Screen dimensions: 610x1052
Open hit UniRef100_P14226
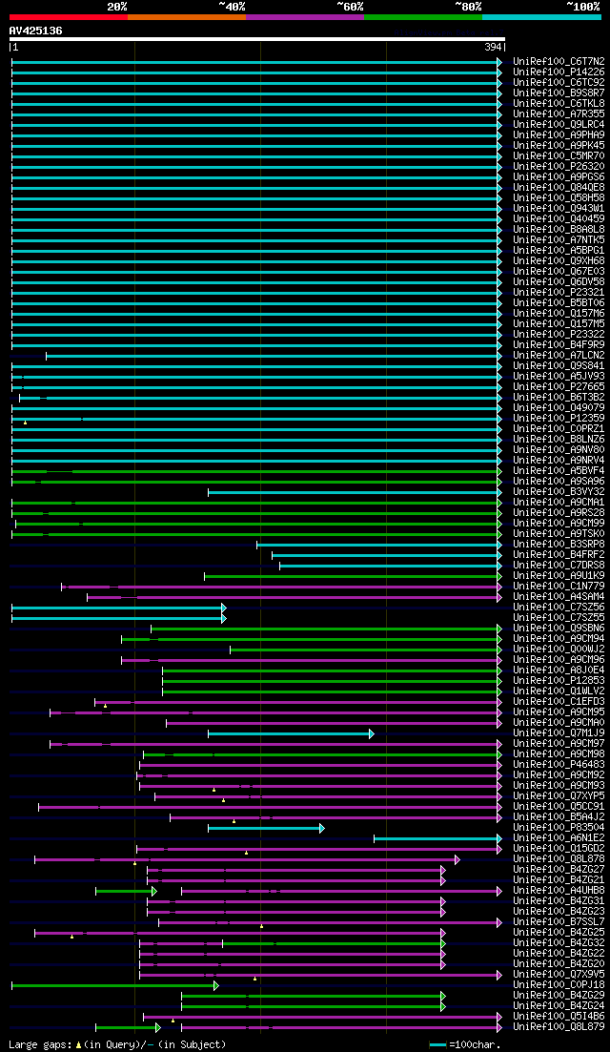pyautogui.click(x=559, y=72)
